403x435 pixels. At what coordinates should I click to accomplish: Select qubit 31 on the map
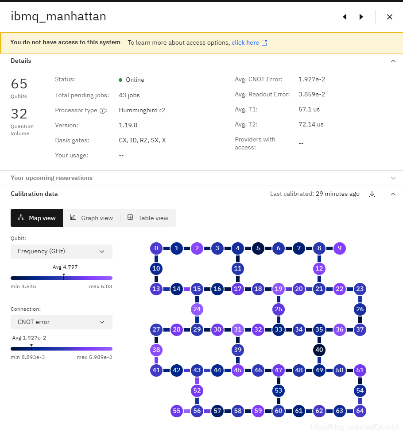[x=238, y=330]
